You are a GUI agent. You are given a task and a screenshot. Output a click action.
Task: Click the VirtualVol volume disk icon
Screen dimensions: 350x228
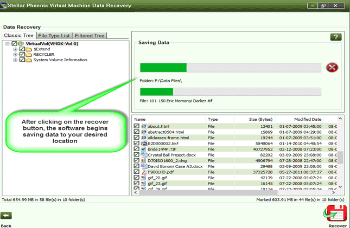[x=21, y=43]
